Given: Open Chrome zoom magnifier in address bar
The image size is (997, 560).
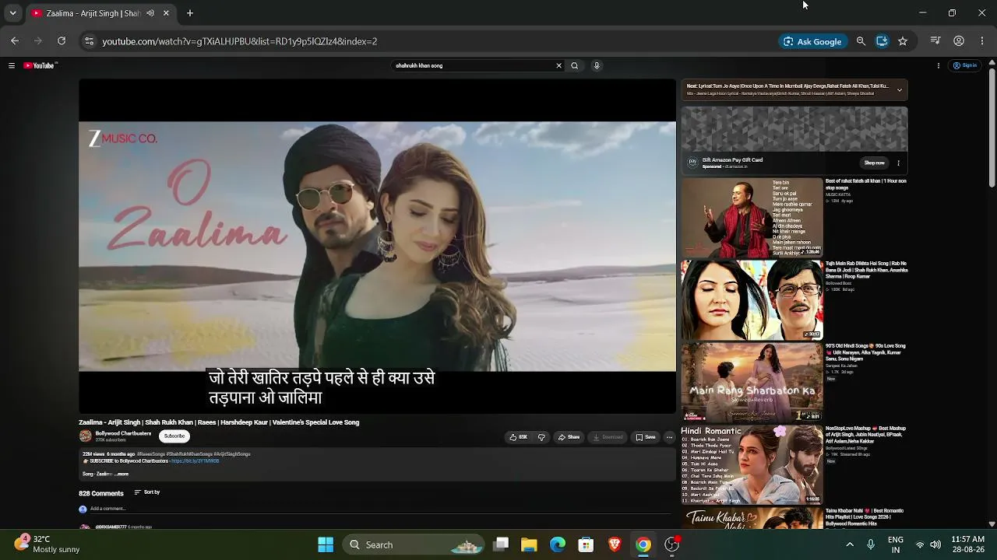Looking at the screenshot, I should 861,41.
